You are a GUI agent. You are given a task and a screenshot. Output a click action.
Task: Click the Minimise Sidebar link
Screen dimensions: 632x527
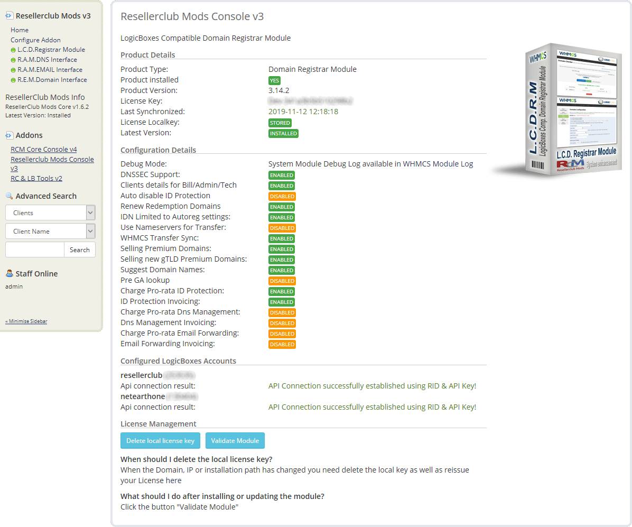coord(26,321)
